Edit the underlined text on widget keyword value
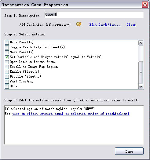150x160 pixels. (x=71, y=114)
